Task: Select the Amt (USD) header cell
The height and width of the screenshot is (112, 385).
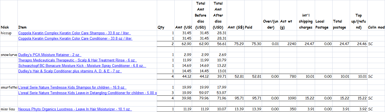Action: (183, 15)
